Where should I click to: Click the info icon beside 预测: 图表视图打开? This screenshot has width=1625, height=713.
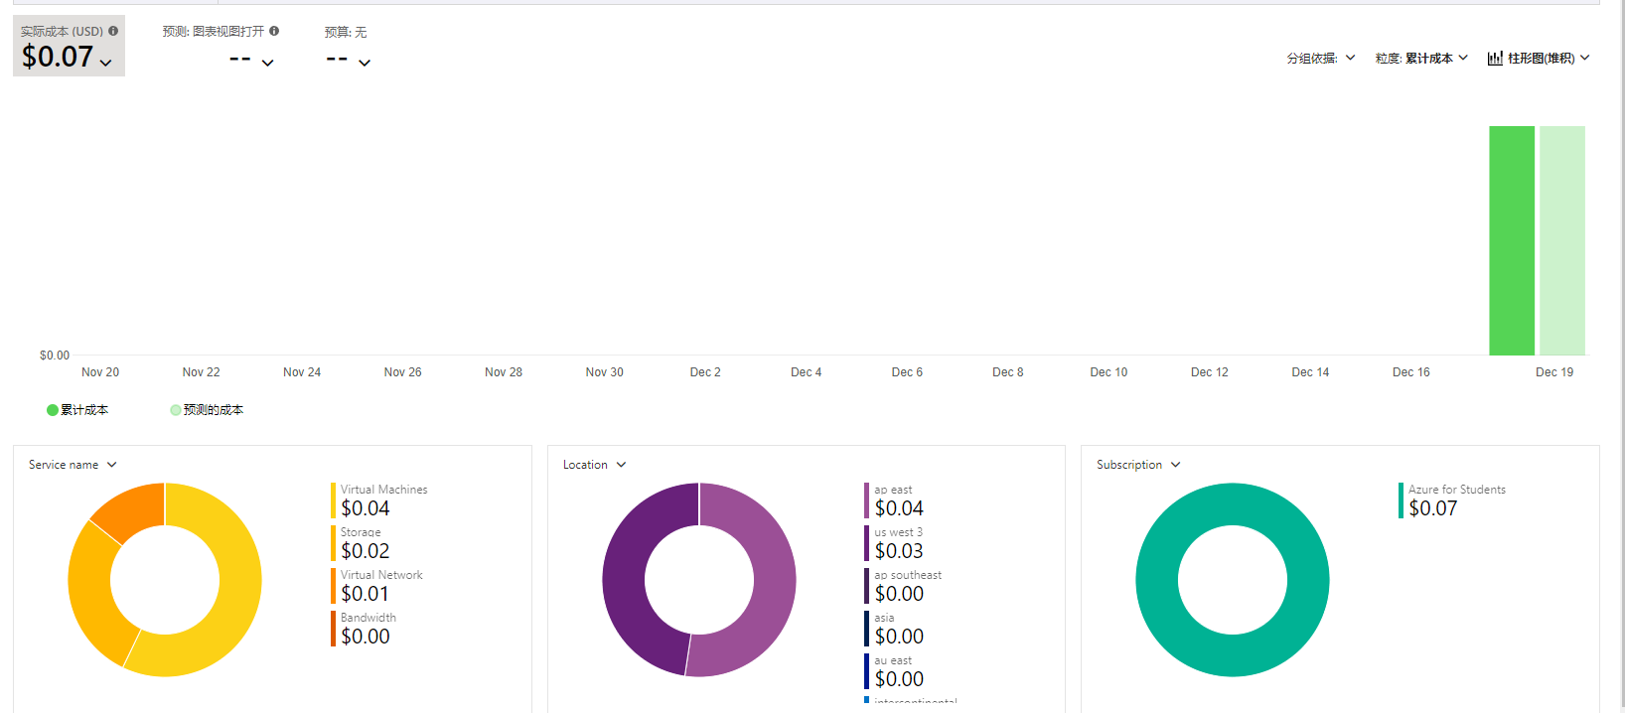(x=274, y=31)
